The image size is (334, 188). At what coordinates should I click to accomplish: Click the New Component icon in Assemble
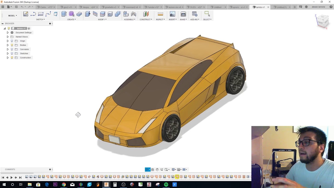click(126, 14)
